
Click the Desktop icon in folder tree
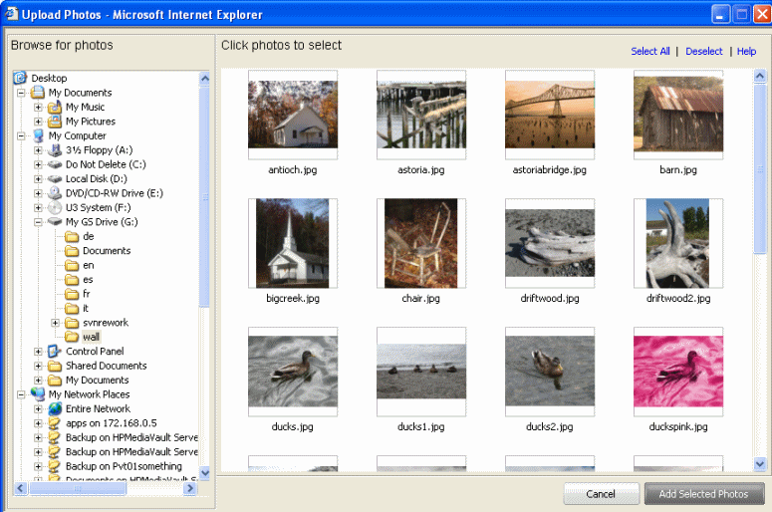coord(20,78)
